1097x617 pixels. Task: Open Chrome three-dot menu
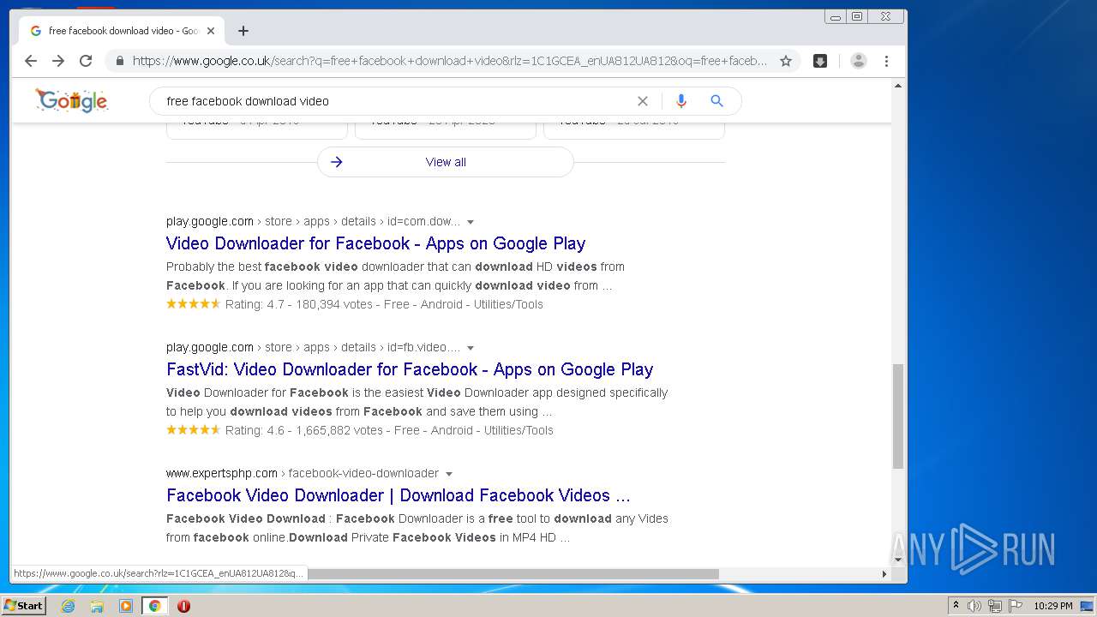point(886,61)
